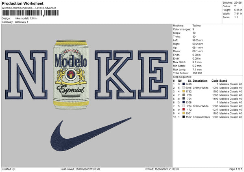Click 'Wilcom EmbroideryStudio – Level 3 Advanced' text
The height and width of the screenshot is (172, 244).
point(29,8)
